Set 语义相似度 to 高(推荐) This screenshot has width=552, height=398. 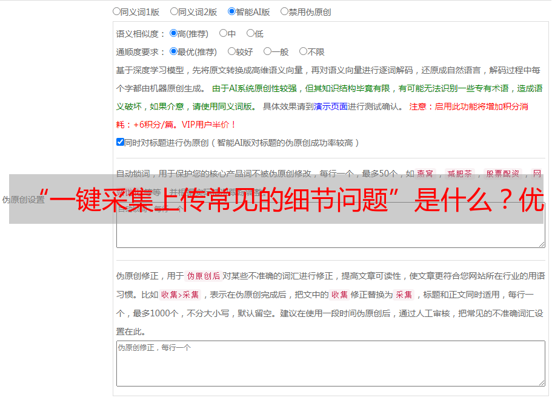173,33
